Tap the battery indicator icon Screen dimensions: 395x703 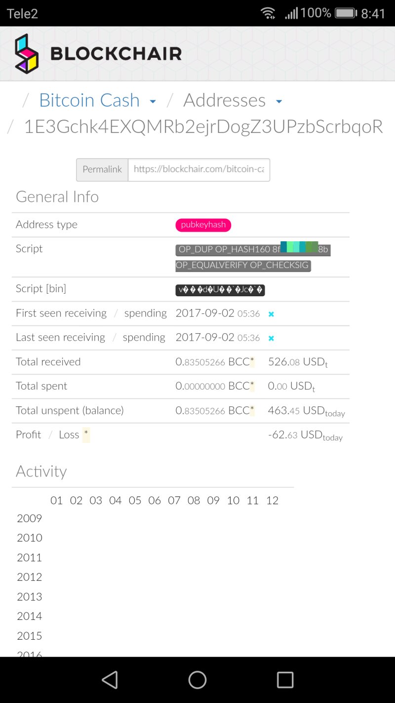[x=346, y=13]
